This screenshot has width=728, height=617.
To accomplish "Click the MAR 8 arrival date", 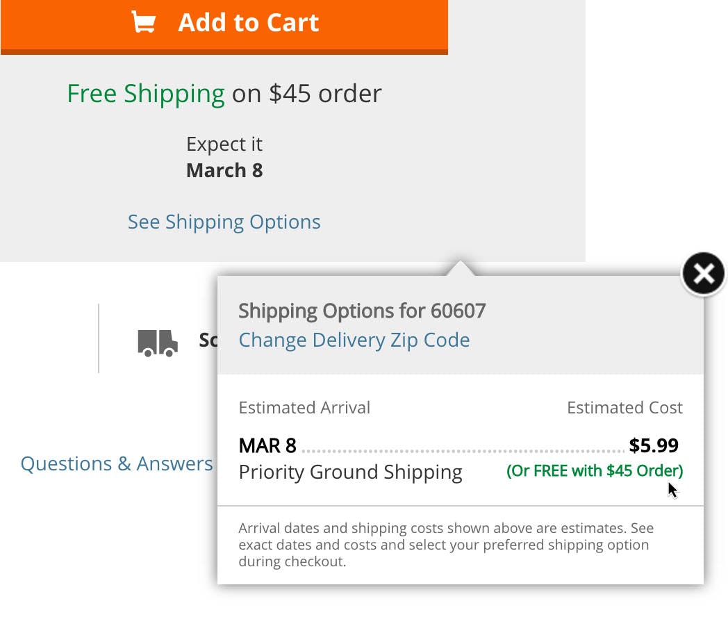I will [x=267, y=445].
